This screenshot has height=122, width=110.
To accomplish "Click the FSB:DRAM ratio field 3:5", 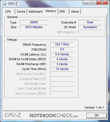I will pyautogui.click(x=62, y=49).
